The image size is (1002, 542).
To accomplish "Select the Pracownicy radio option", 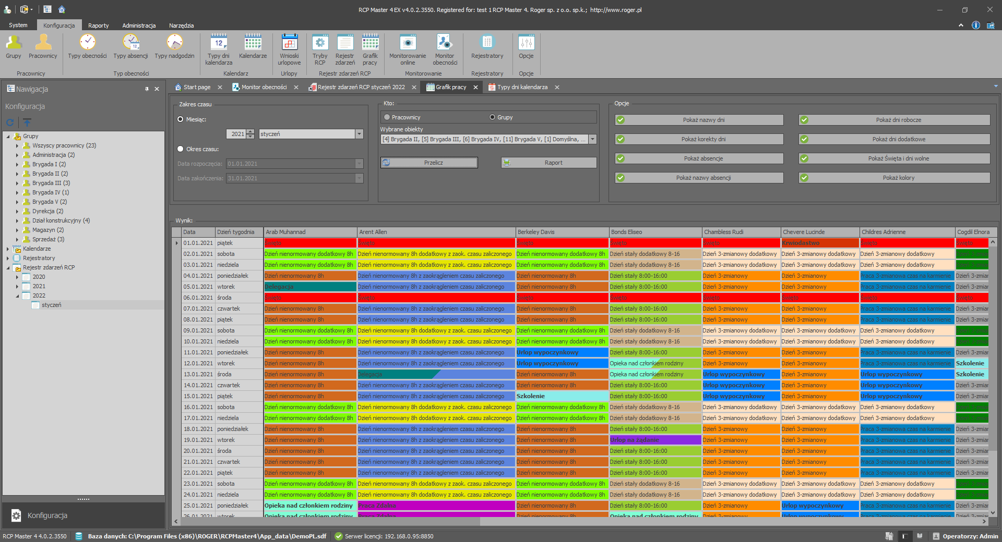I will [x=387, y=117].
